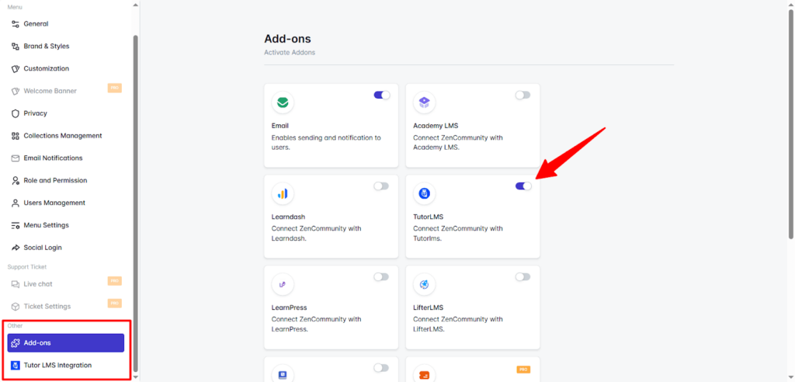
Task: Click the Customization palette icon
Action: click(x=16, y=68)
